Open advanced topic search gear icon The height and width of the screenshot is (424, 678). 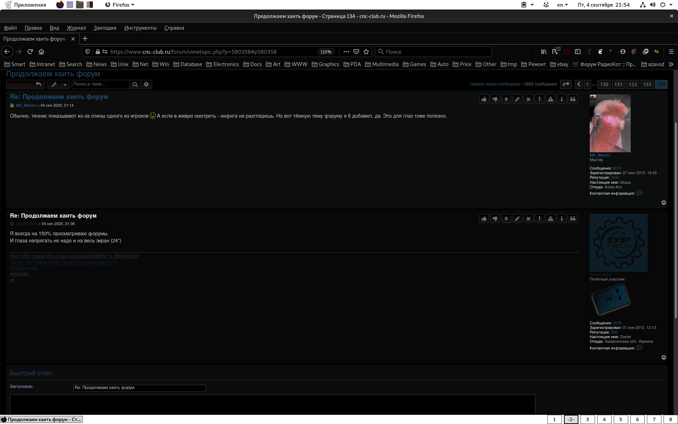146,84
